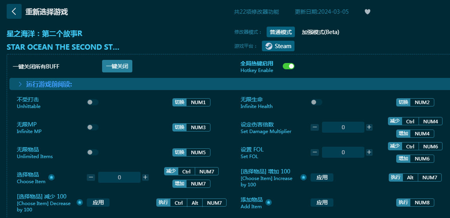Click the Set Damage Multiplier value field
450x218 pixels.
click(x=343, y=127)
